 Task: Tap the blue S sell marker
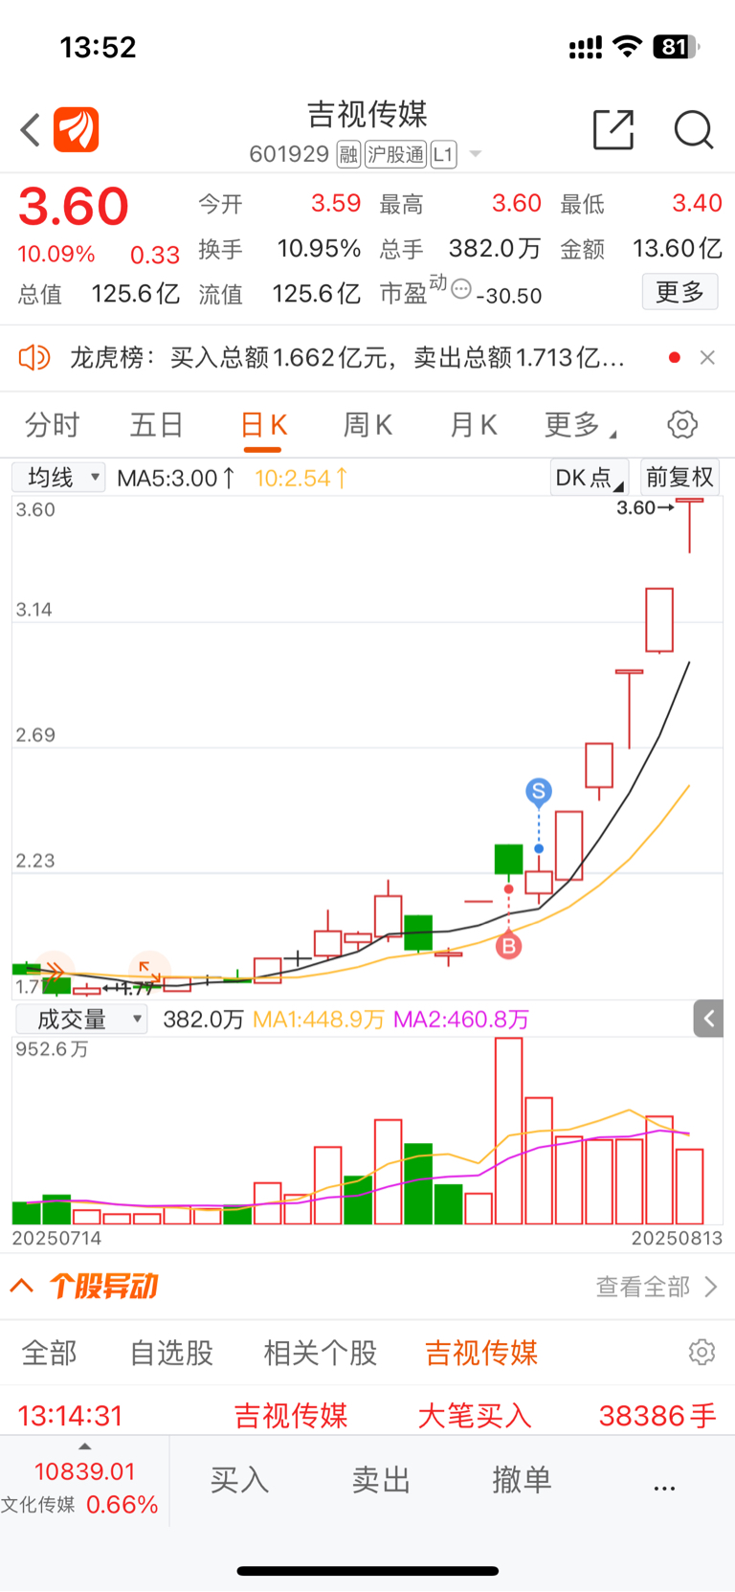point(539,791)
